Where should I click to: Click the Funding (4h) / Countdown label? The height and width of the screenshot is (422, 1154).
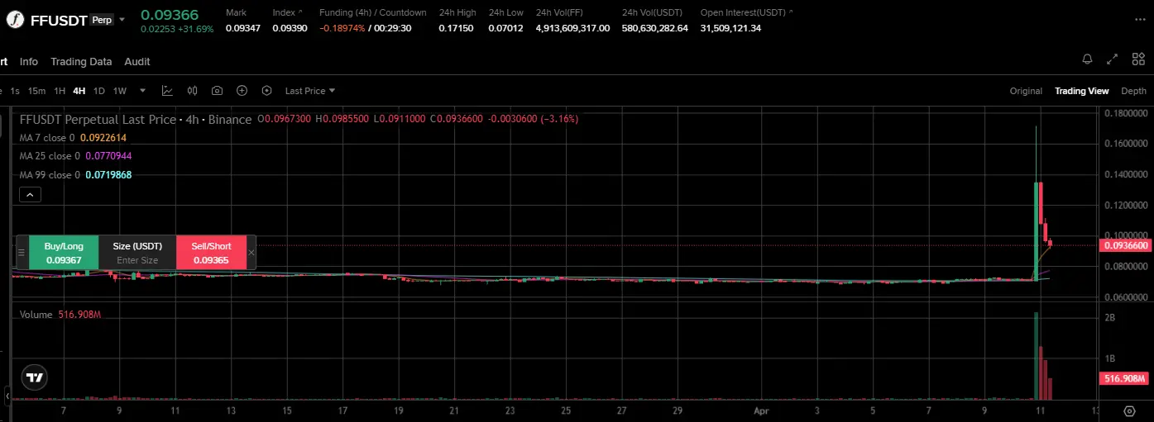pos(373,12)
